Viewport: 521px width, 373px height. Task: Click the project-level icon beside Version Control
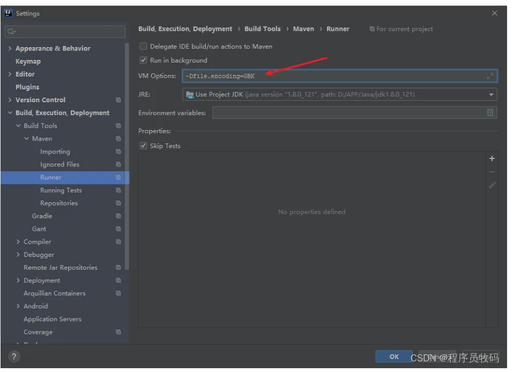pyautogui.click(x=118, y=100)
